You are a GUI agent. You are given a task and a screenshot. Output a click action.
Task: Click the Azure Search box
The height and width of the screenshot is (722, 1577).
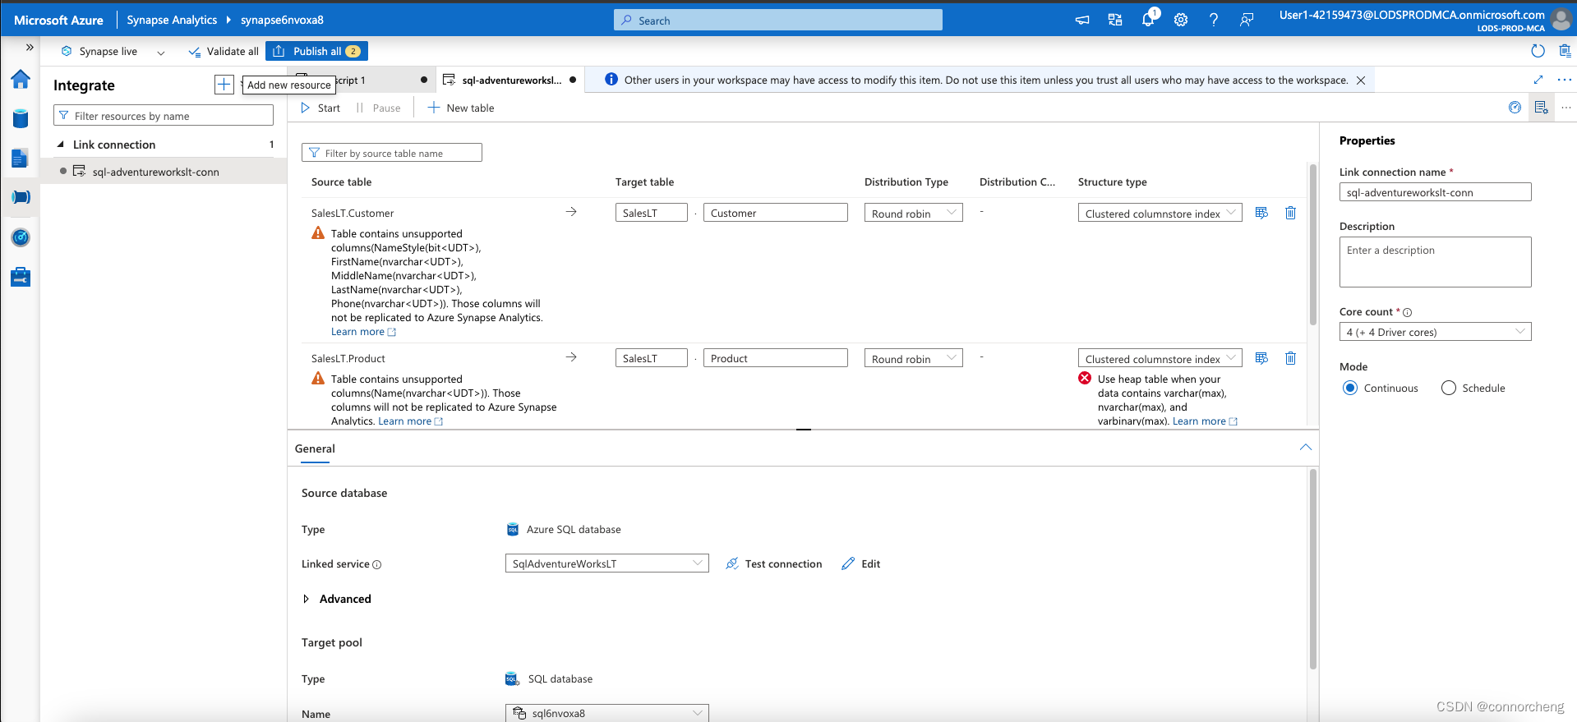click(x=777, y=20)
